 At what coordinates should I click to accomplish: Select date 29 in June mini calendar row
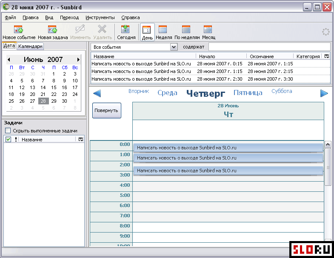(54, 101)
